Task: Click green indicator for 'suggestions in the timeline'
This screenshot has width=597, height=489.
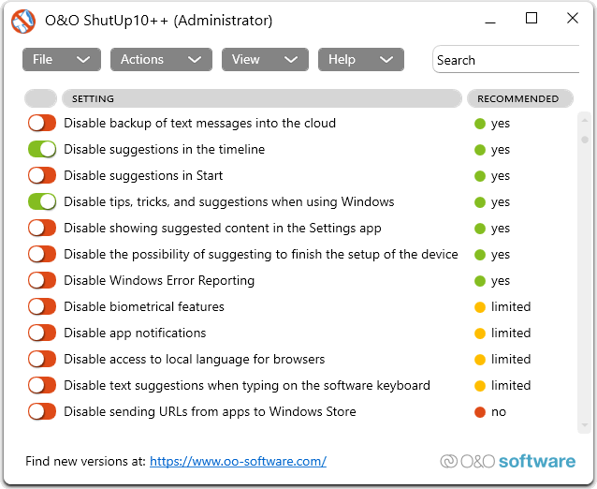Action: click(480, 150)
